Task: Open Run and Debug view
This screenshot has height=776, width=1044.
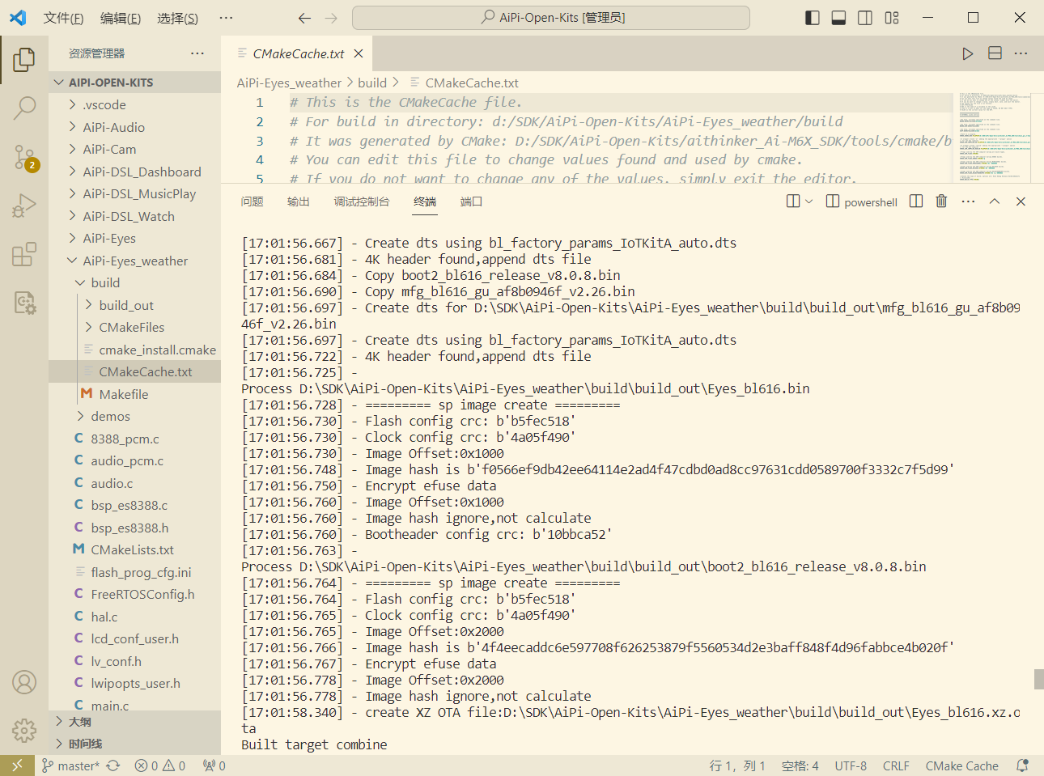Action: click(x=24, y=206)
